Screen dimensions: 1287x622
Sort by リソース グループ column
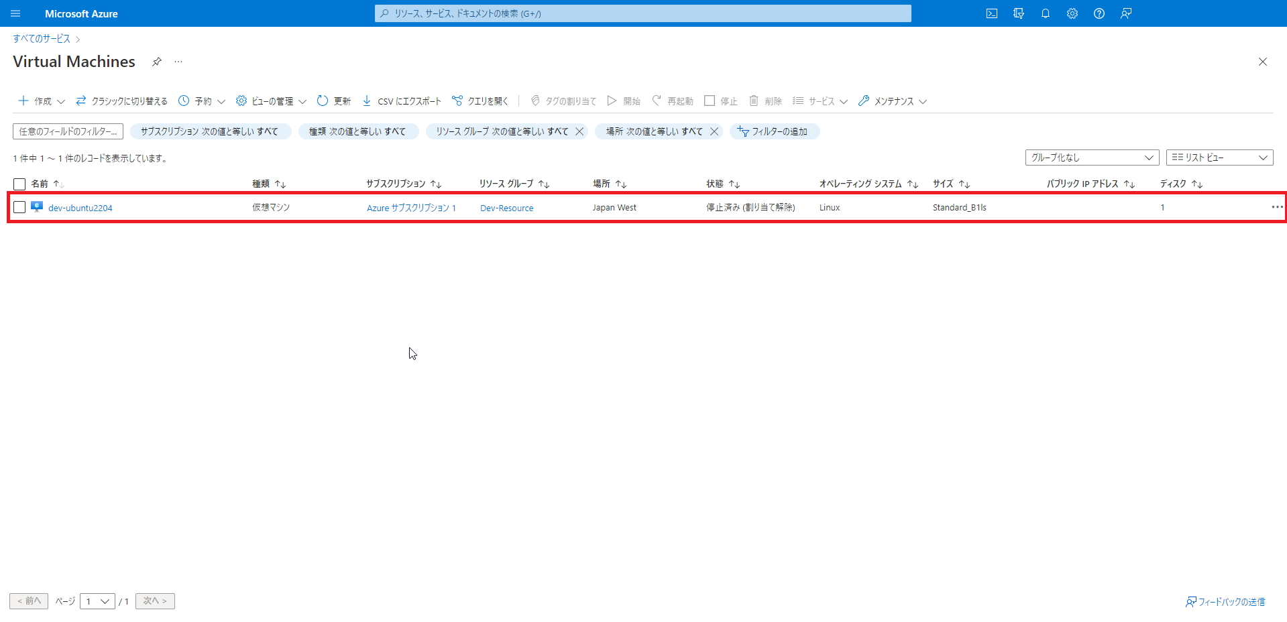coord(514,184)
